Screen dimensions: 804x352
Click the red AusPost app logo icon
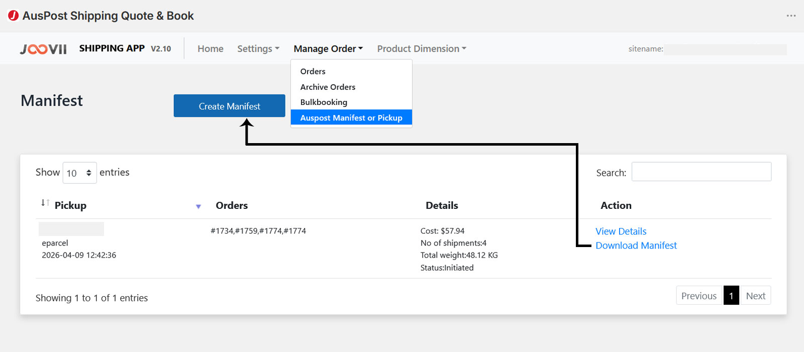click(14, 16)
